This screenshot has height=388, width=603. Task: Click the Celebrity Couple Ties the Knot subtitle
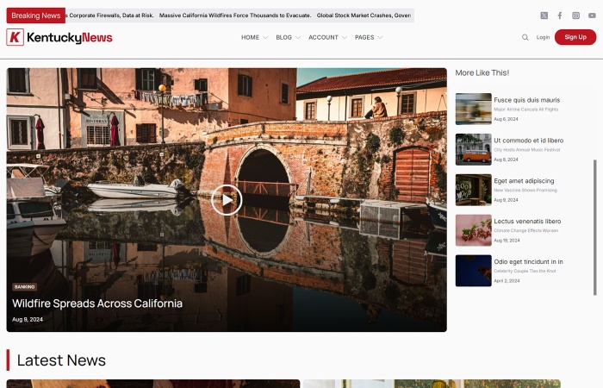point(525,271)
